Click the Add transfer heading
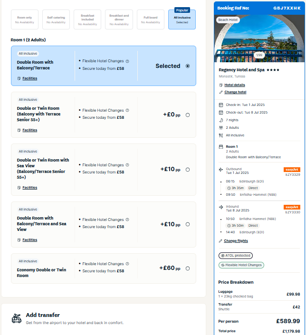 (x=43, y=315)
